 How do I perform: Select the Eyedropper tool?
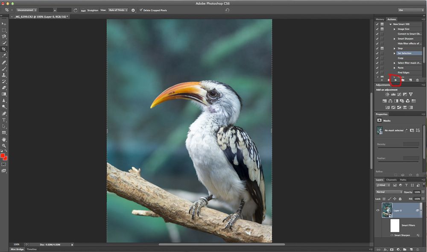4,56
